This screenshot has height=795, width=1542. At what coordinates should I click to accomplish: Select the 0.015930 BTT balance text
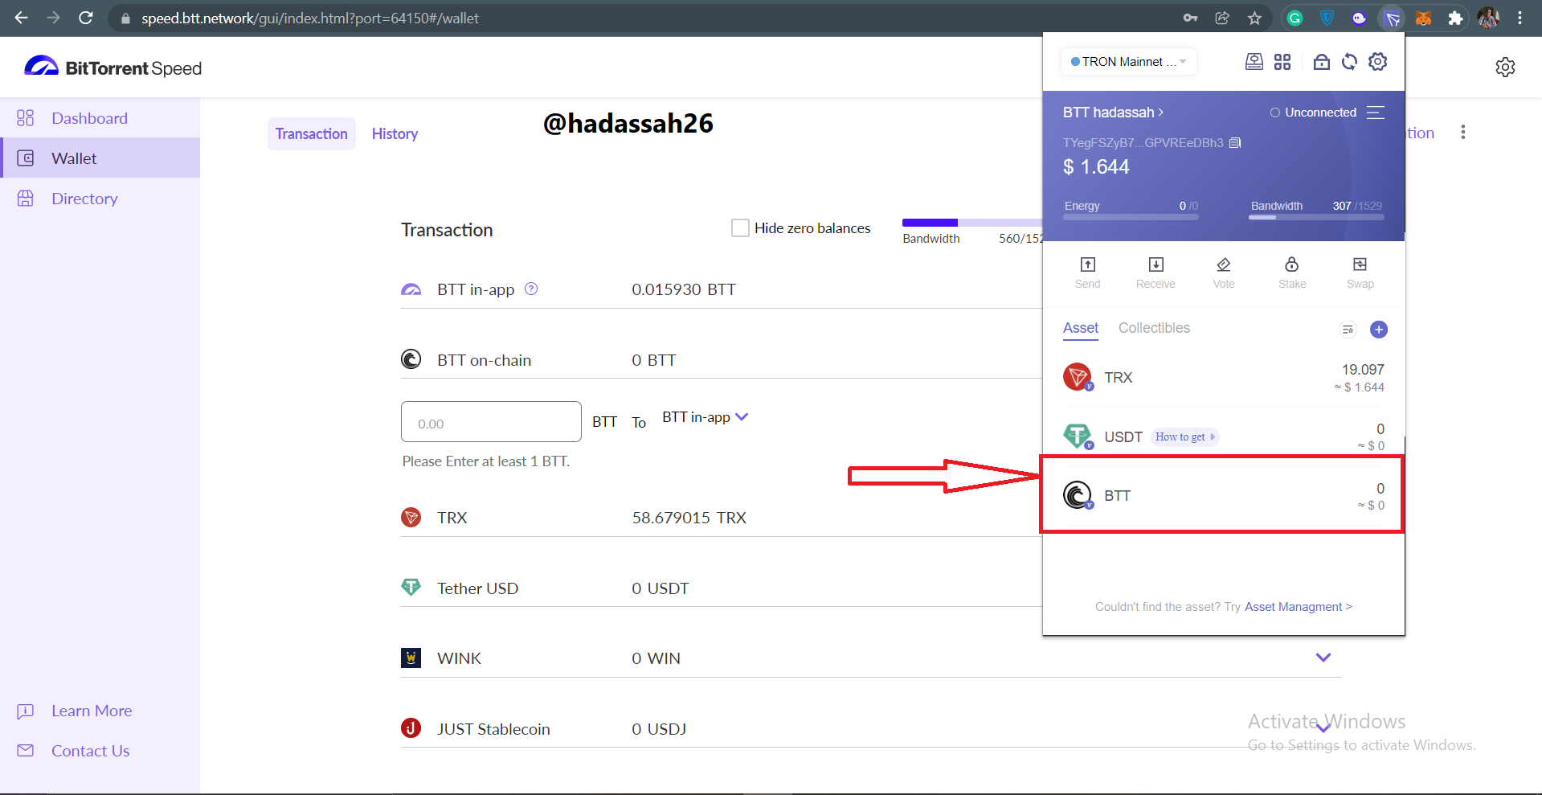[684, 289]
